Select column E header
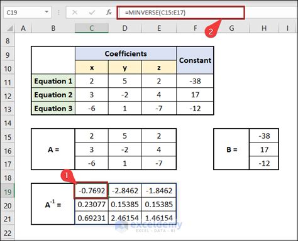Screen dimensions: 298x241 [159, 28]
